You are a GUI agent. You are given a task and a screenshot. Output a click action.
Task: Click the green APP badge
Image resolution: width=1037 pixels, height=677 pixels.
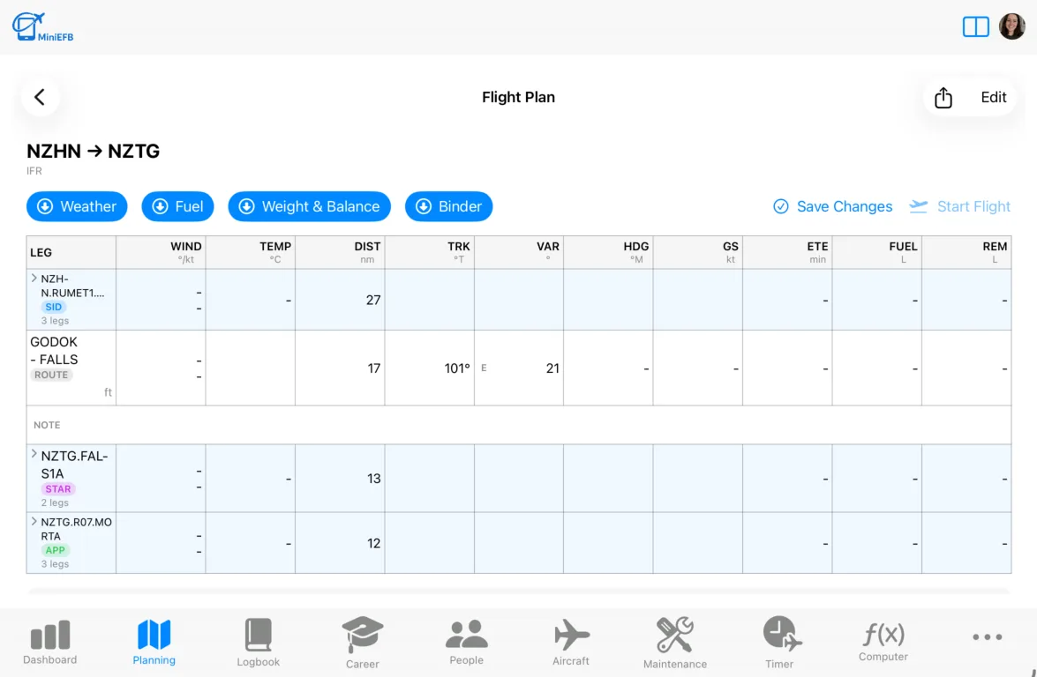click(x=56, y=550)
